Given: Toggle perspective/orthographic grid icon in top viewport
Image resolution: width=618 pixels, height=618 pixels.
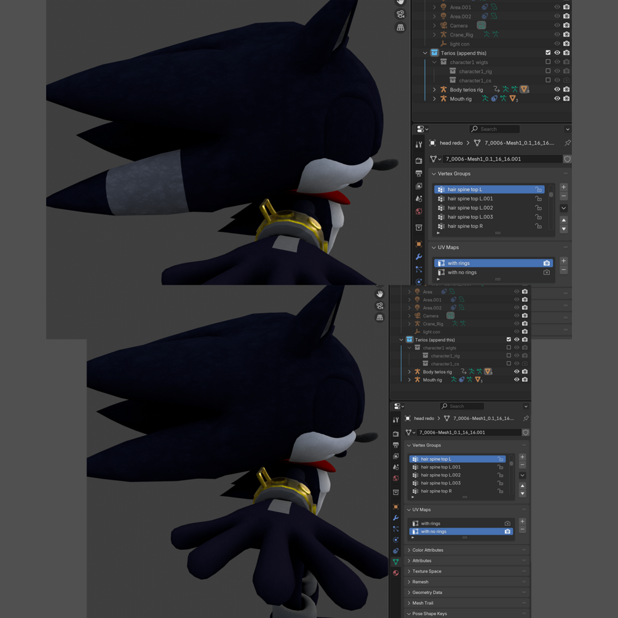Looking at the screenshot, I should pyautogui.click(x=400, y=28).
